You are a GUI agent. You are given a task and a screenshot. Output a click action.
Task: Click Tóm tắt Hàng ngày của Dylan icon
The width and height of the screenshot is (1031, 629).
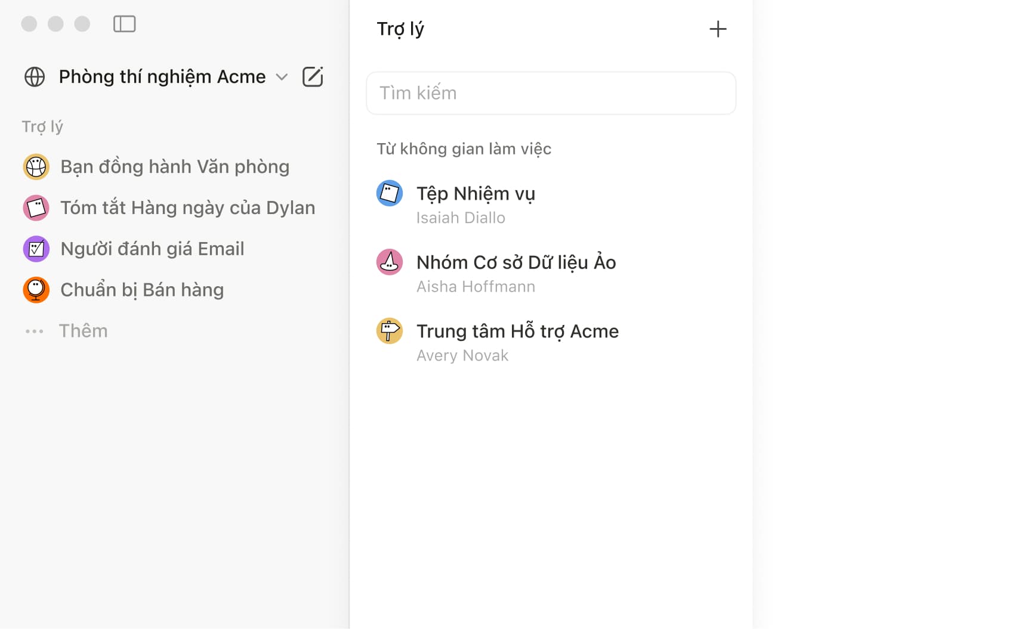click(36, 208)
